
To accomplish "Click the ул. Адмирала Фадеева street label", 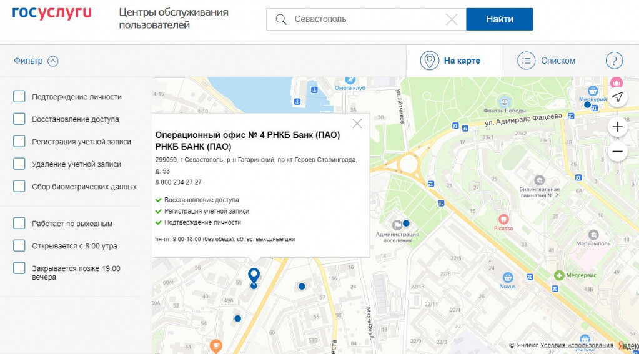I will 523,119.
